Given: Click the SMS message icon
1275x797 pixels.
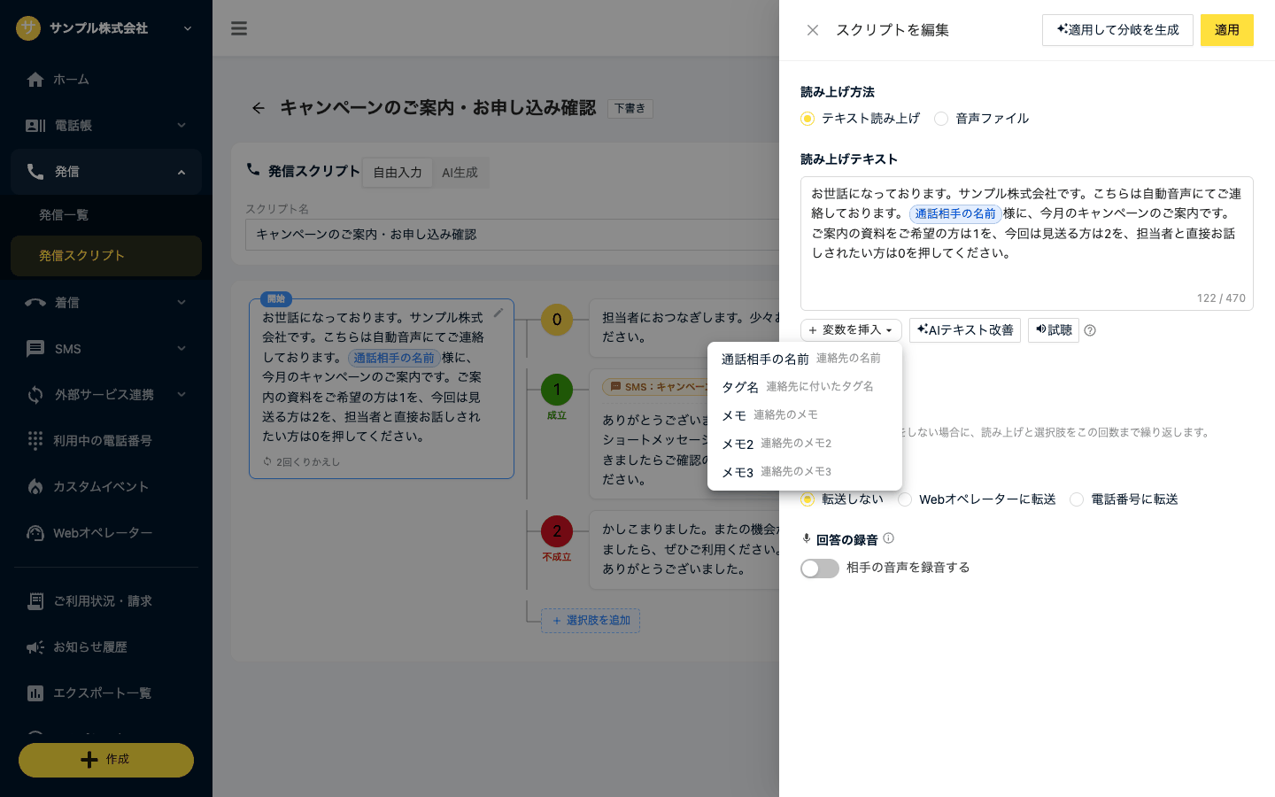Looking at the screenshot, I should coord(35,349).
